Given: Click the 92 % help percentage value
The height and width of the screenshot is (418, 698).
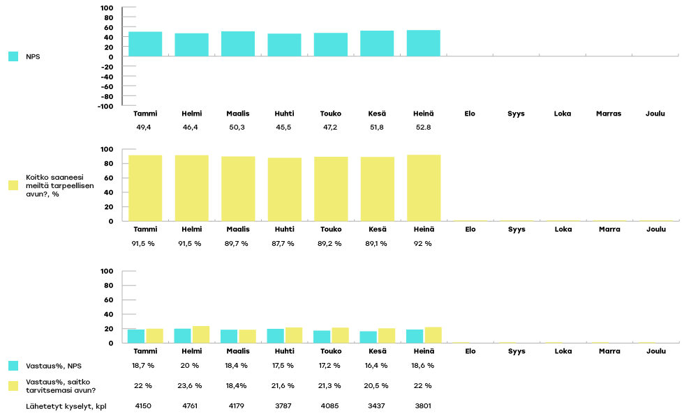Looking at the screenshot, I should 423,243.
